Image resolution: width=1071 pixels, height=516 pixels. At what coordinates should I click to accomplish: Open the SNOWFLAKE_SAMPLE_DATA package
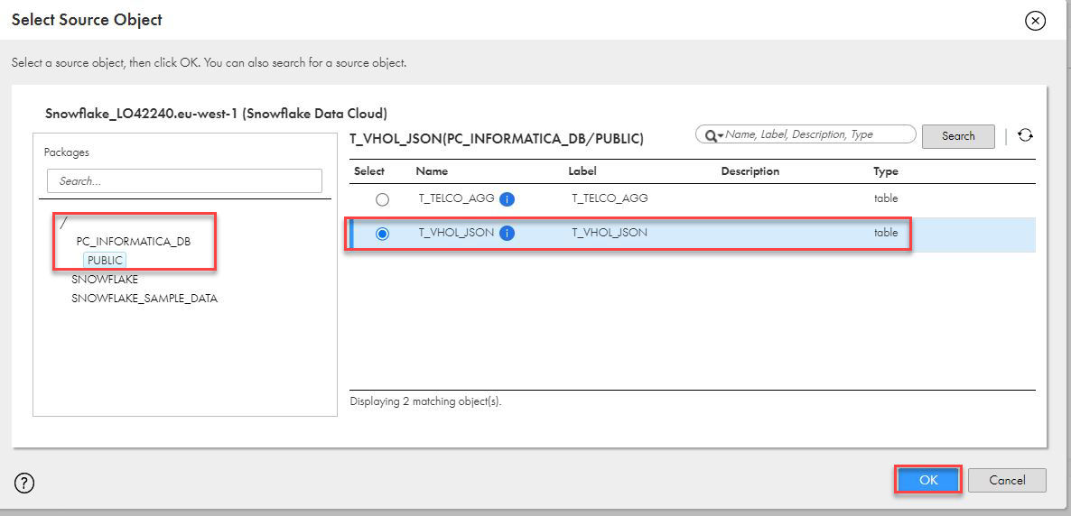[x=144, y=299]
